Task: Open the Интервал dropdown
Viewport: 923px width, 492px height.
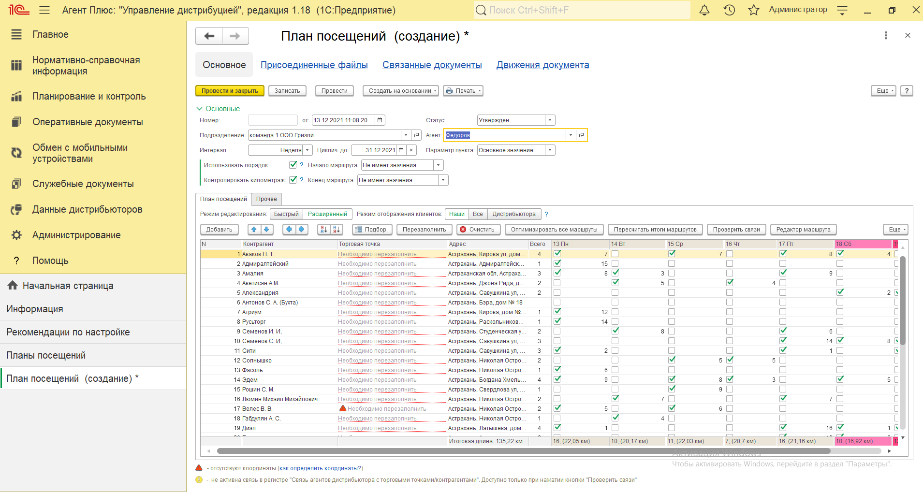Action: tap(308, 150)
